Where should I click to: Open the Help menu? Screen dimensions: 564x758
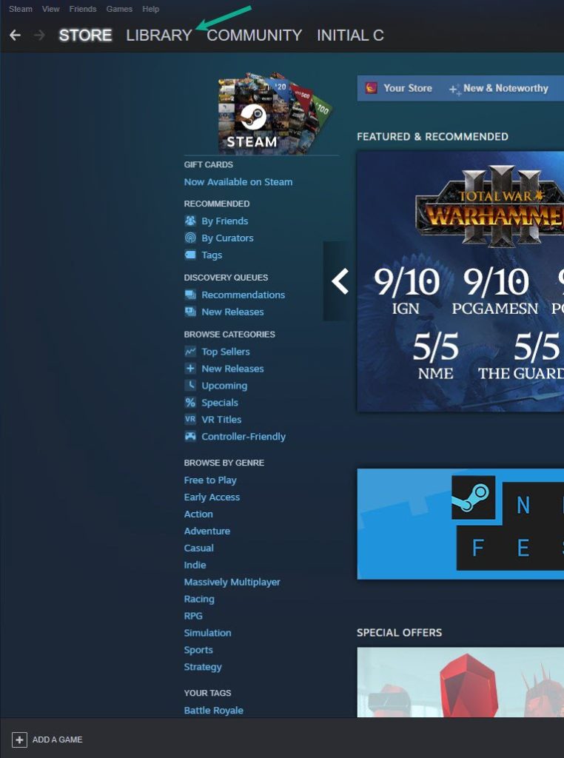point(151,9)
